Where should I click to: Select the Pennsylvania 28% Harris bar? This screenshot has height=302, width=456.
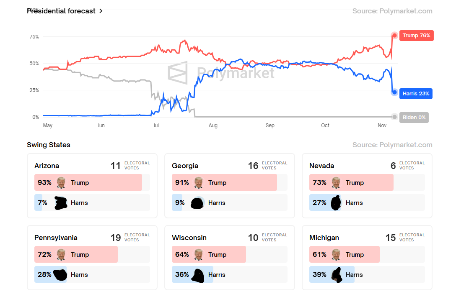(x=50, y=275)
